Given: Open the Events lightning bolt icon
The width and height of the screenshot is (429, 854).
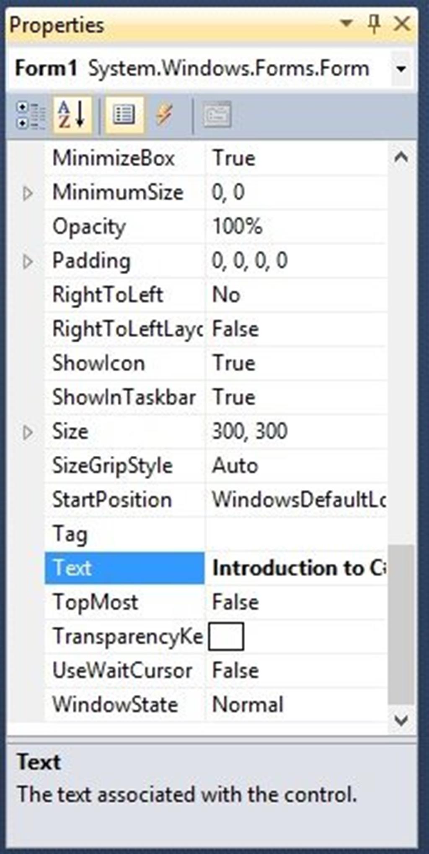Looking at the screenshot, I should tap(164, 115).
